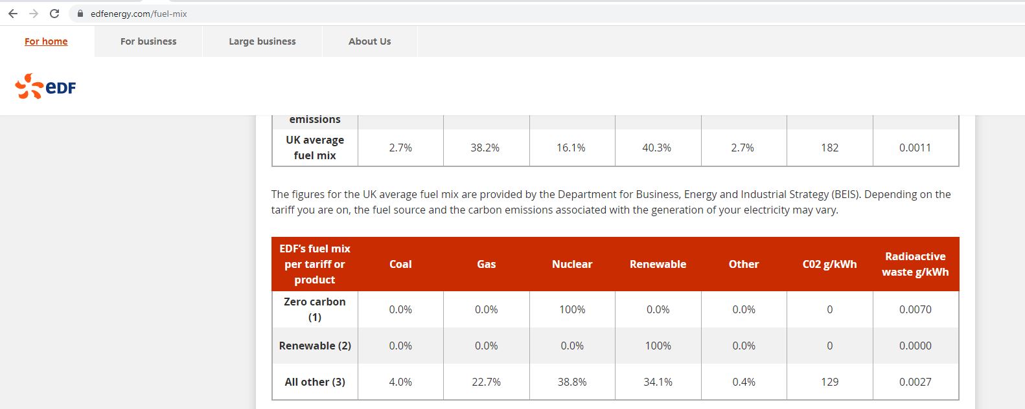Image resolution: width=1025 pixels, height=409 pixels.
Task: Open the Large business tab
Action: coord(262,41)
